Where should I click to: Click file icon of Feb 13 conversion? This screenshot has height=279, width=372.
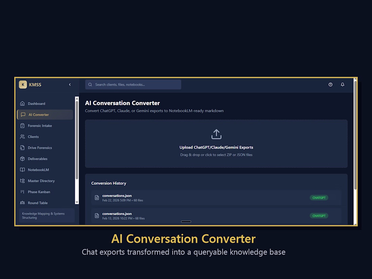97,216
